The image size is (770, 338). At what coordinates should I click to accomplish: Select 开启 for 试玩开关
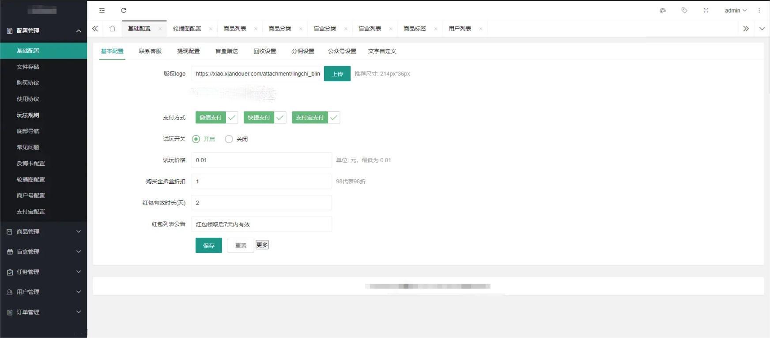[x=204, y=139]
